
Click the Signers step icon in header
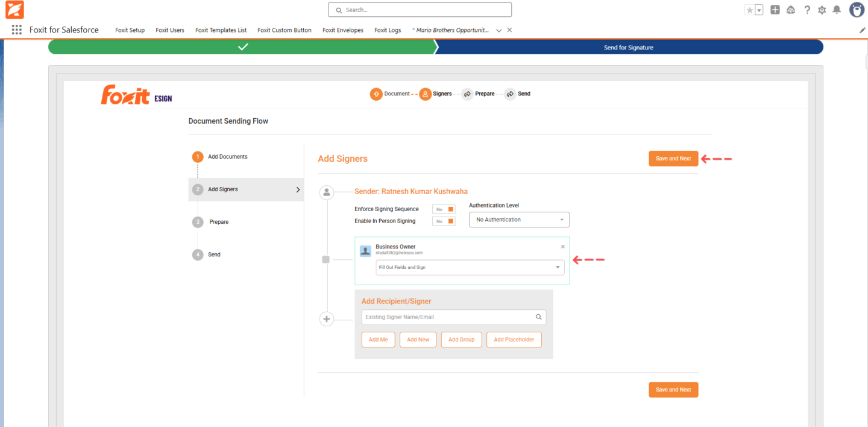click(425, 94)
